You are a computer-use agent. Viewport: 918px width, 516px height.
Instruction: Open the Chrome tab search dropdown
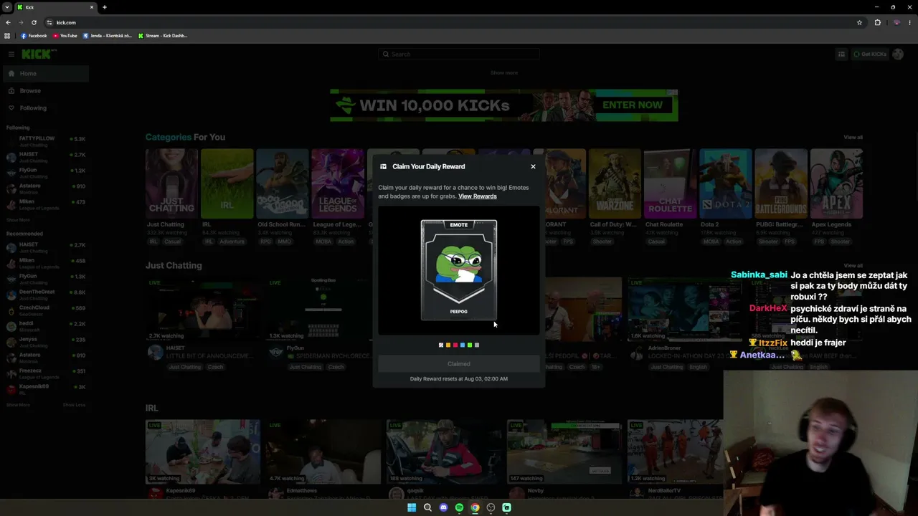point(7,7)
